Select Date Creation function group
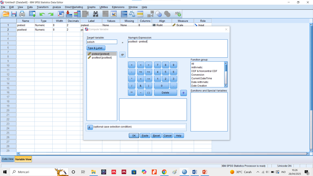Screen dimensions: 313x176 coord(199,86)
